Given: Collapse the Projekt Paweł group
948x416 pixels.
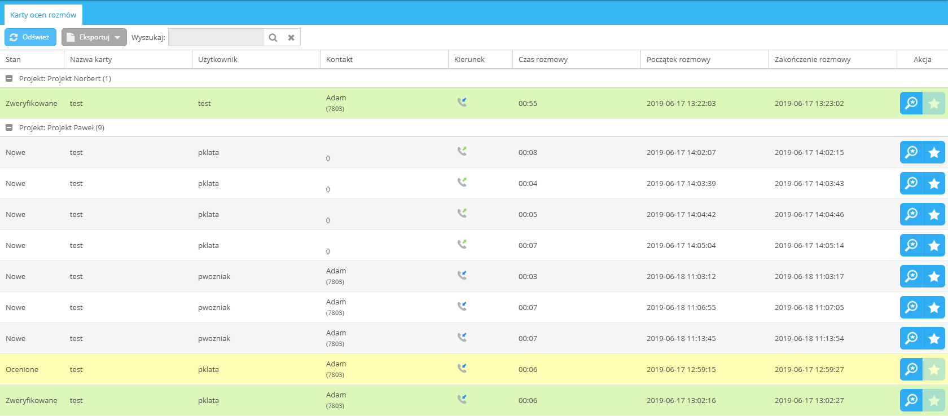Looking at the screenshot, I should (9, 127).
